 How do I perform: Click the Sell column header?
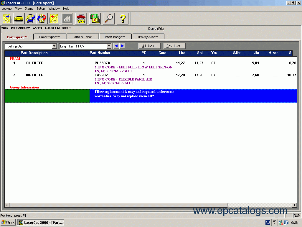200,53
